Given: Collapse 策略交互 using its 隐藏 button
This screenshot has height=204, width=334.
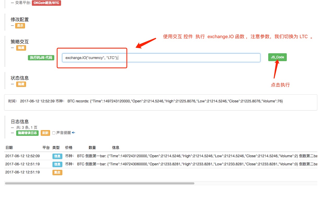Looking at the screenshot, I should pos(21,48).
